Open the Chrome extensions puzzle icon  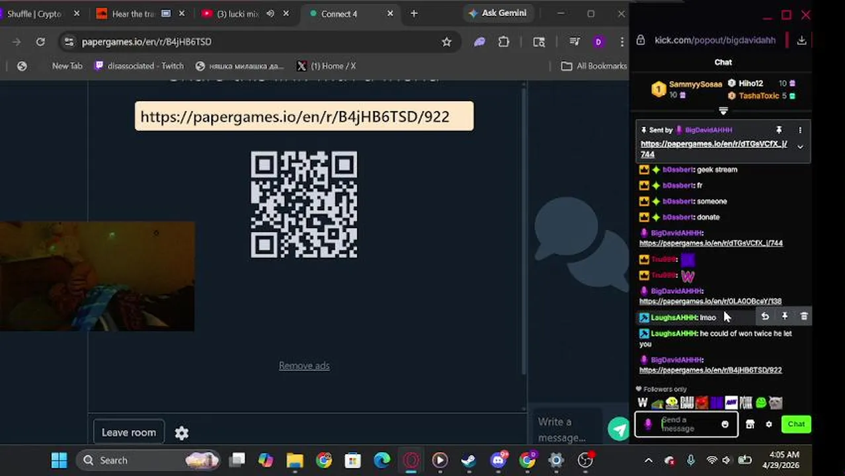[x=504, y=42]
